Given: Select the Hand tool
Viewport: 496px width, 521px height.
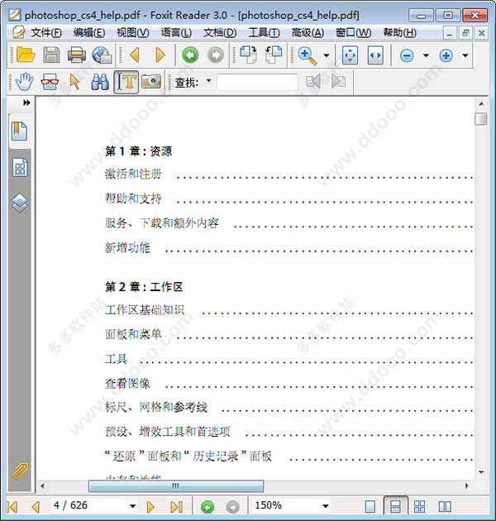Looking at the screenshot, I should click(25, 82).
